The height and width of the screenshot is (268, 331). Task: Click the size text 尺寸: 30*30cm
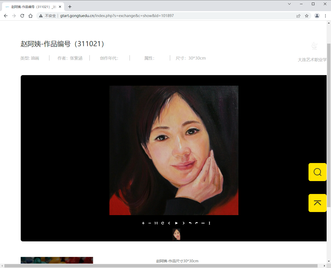click(x=191, y=58)
